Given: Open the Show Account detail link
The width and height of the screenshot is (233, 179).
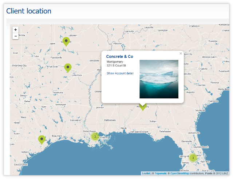Looking at the screenshot, I should click(120, 73).
